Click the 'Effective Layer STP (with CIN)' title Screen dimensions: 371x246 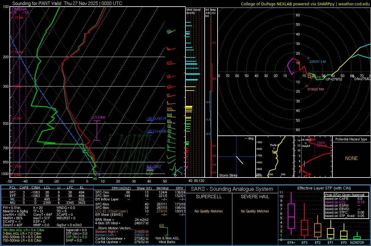[x=324, y=188]
